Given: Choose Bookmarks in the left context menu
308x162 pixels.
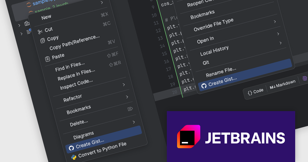Looking at the screenshot, I should click(79, 110).
